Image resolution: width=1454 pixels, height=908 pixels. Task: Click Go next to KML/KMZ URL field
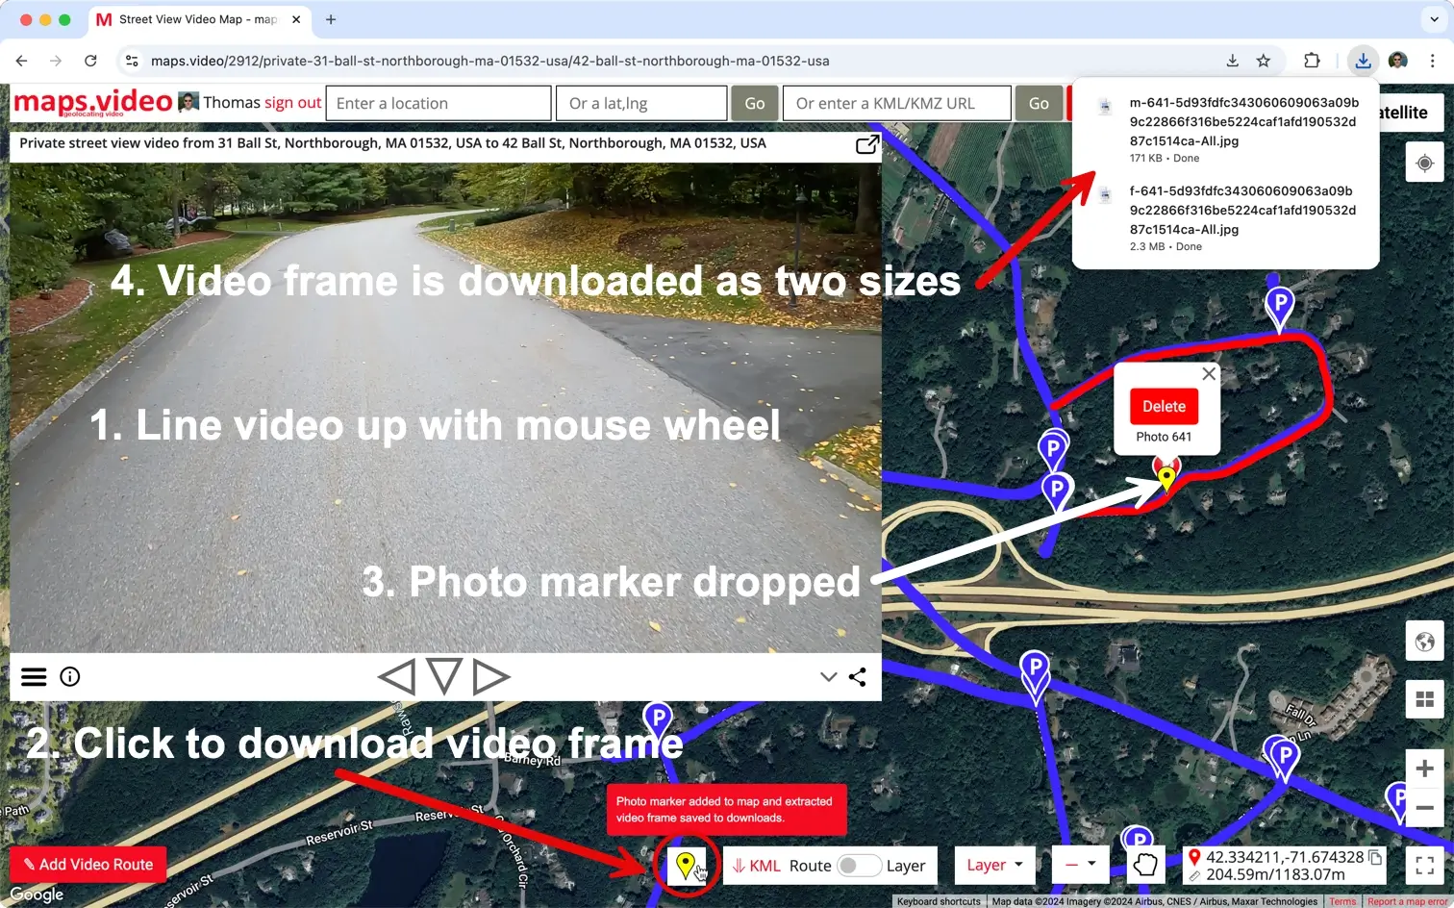(x=1039, y=103)
